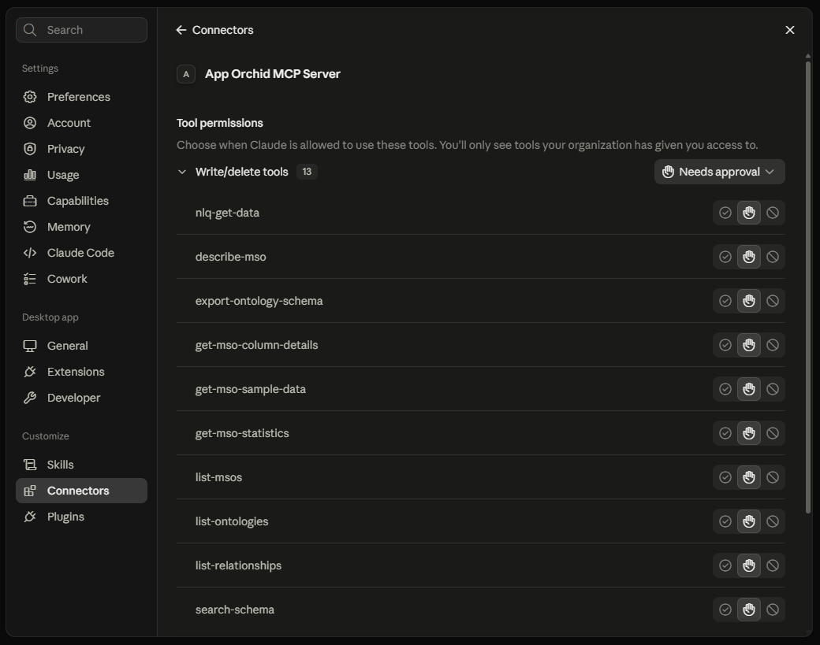820x645 pixels.
Task: Set nlq-get-data to needs approval
Action: coord(749,213)
